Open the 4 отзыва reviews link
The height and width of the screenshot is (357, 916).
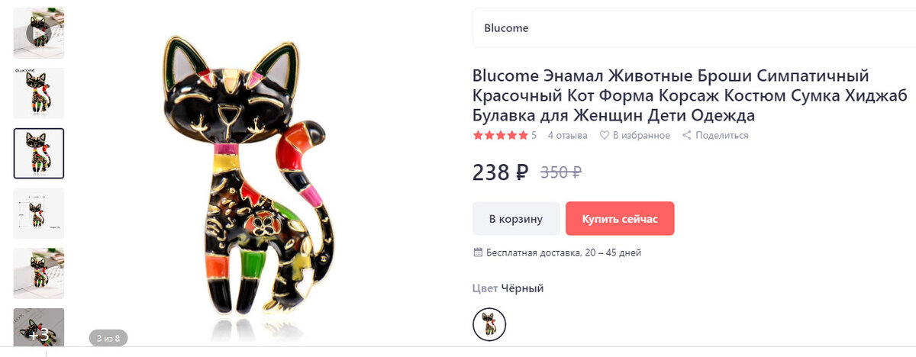567,136
